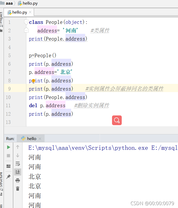Click the Run: panel label
This screenshot has width=178, height=208.
(10, 139)
